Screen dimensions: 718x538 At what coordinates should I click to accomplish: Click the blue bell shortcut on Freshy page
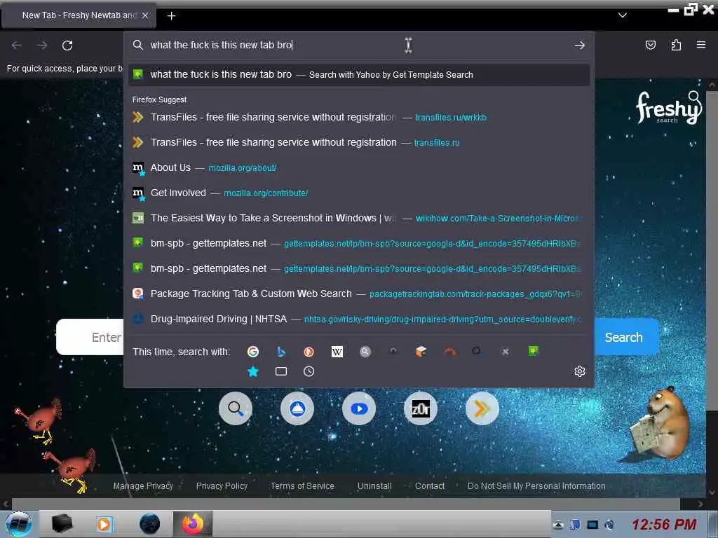tap(297, 408)
